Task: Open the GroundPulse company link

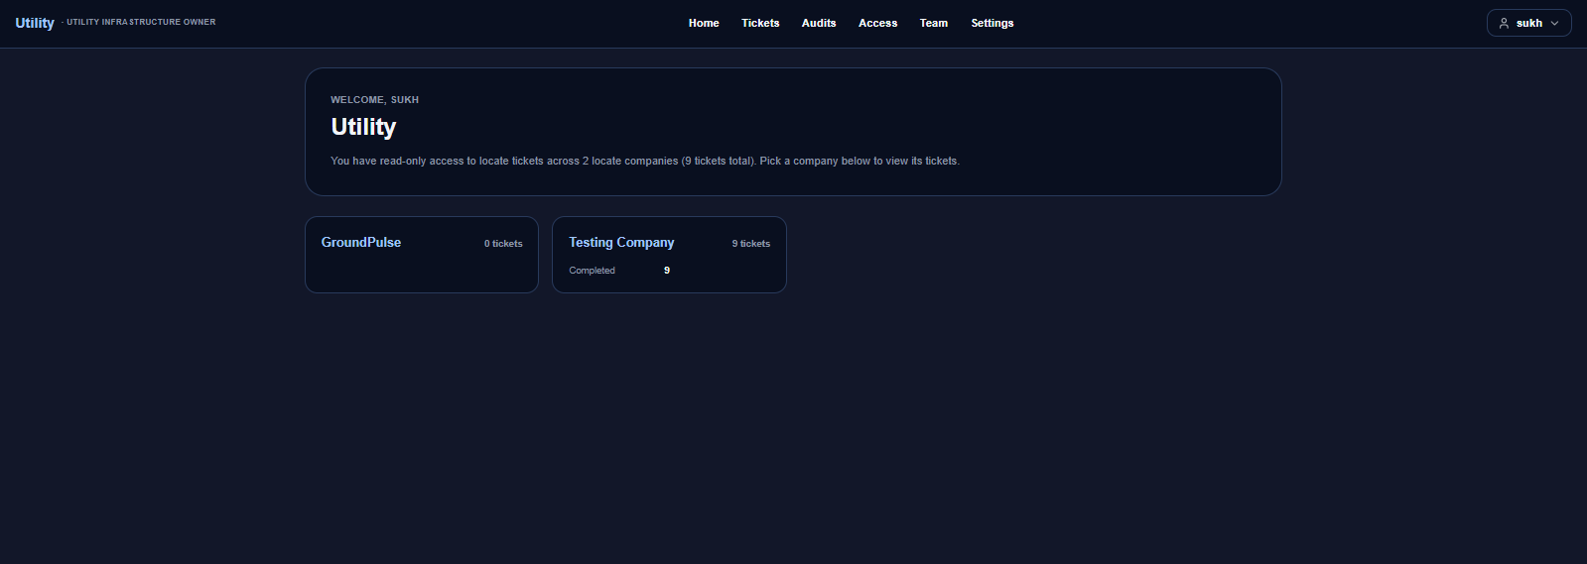Action: point(361,242)
